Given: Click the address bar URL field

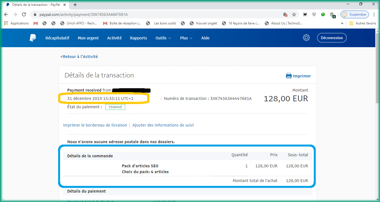Looking at the screenshot, I should pos(156,14).
